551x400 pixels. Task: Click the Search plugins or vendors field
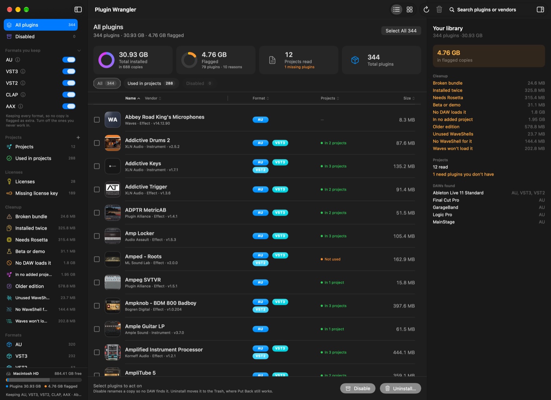click(486, 9)
